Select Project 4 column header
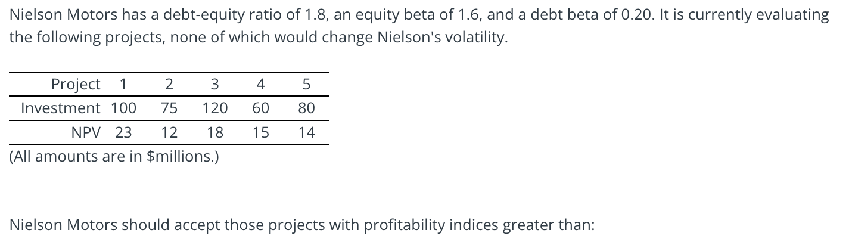 tap(260, 85)
